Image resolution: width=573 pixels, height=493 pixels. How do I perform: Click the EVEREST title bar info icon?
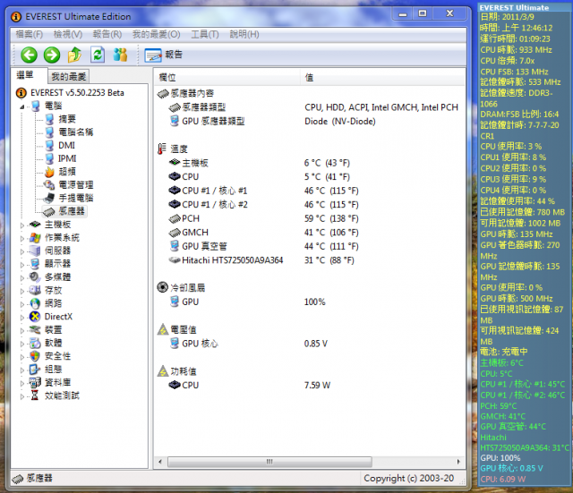16,17
